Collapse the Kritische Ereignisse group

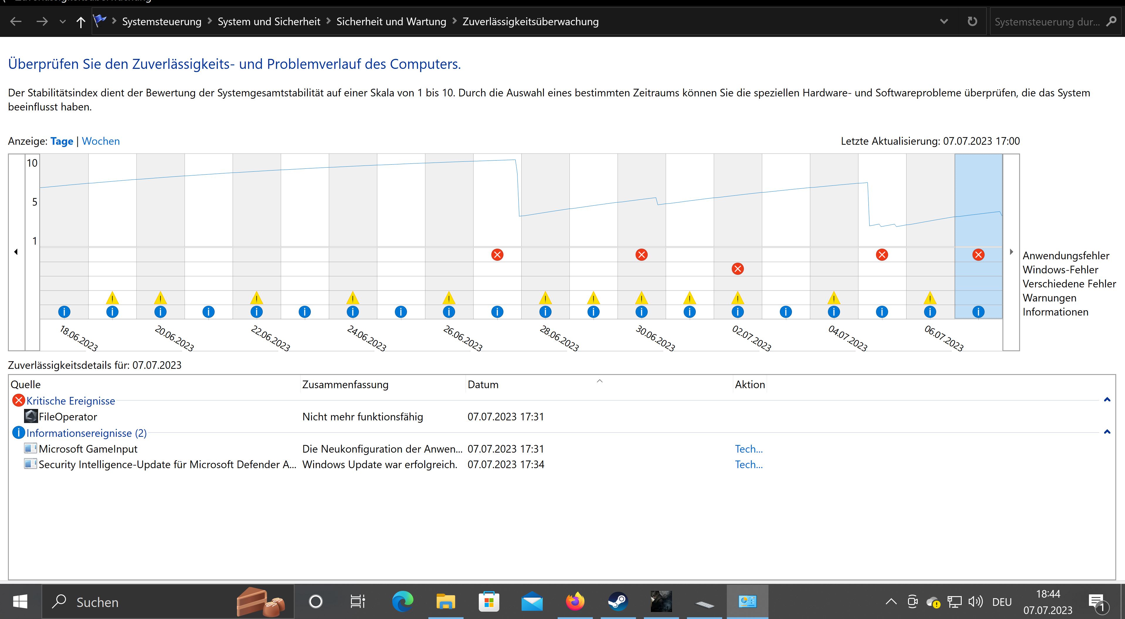(x=1107, y=400)
